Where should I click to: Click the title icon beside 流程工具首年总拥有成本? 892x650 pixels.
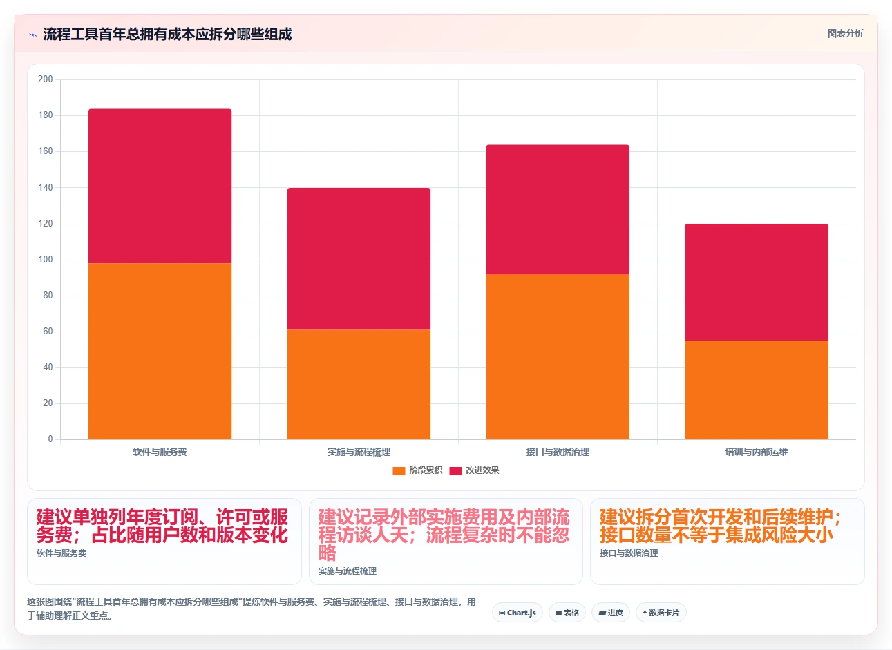click(x=32, y=35)
